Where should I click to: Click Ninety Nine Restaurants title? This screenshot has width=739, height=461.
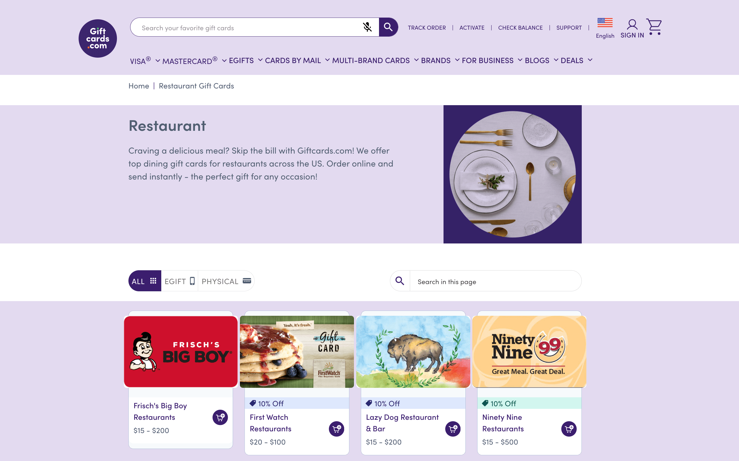503,423
